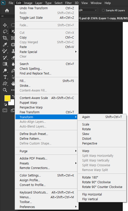
Task: Expand the Paste Special submenu
Action: pyautogui.click(x=47, y=52)
